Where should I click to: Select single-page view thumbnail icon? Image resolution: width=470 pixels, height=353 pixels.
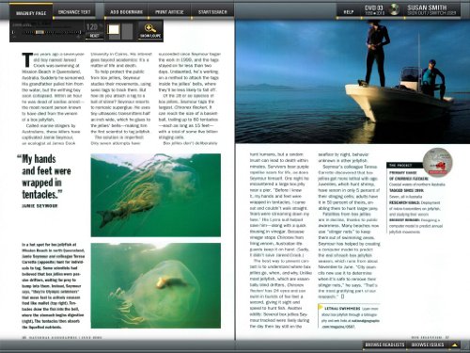click(114, 30)
